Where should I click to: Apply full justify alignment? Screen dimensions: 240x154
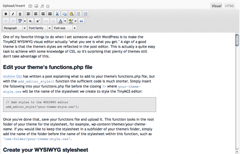pyautogui.click(x=50, y=14)
